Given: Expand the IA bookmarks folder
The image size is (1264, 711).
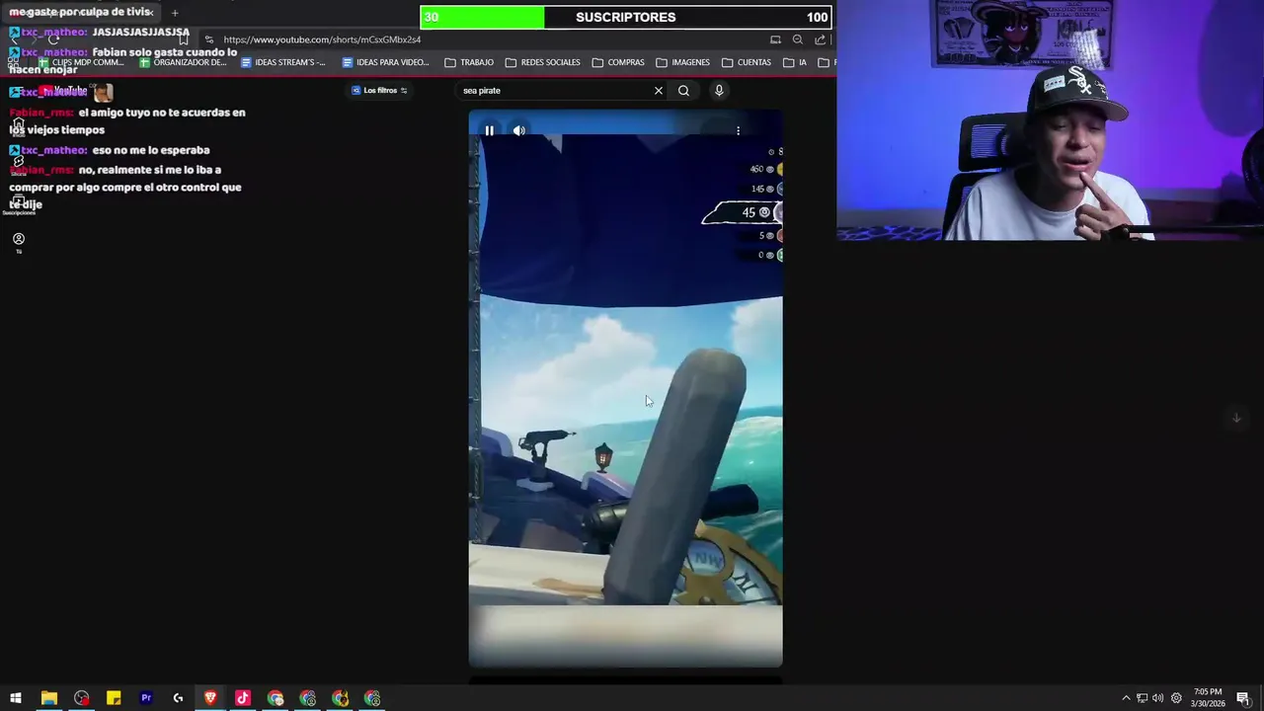Looking at the screenshot, I should coord(795,62).
